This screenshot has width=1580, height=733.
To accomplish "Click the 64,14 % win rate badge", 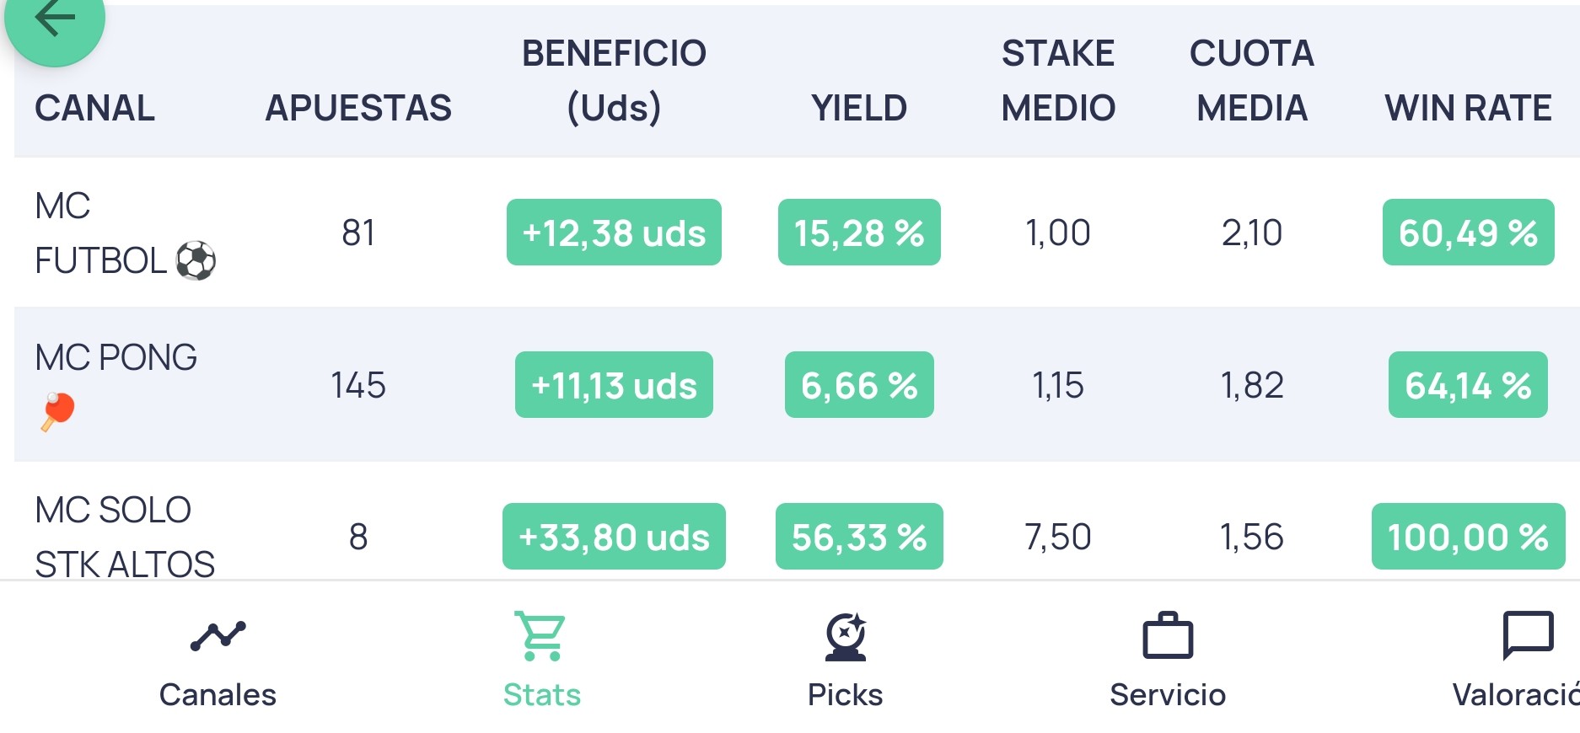I will [x=1468, y=385].
